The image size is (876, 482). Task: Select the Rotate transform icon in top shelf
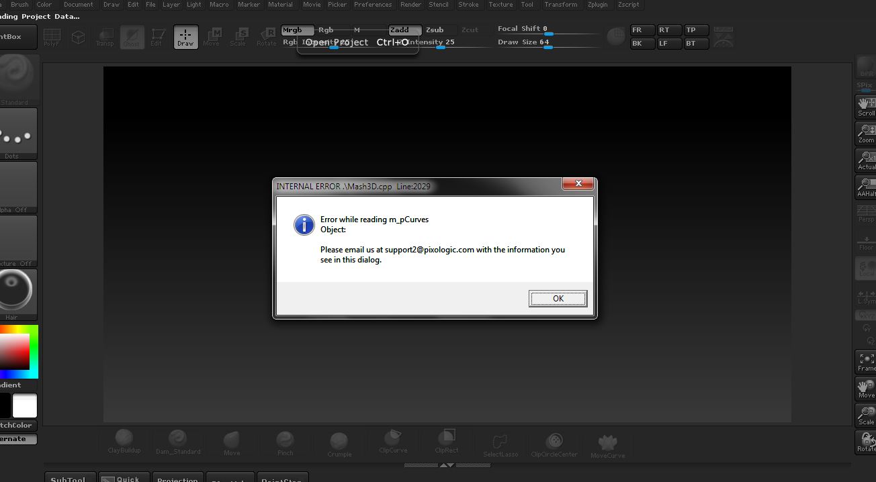[266, 37]
